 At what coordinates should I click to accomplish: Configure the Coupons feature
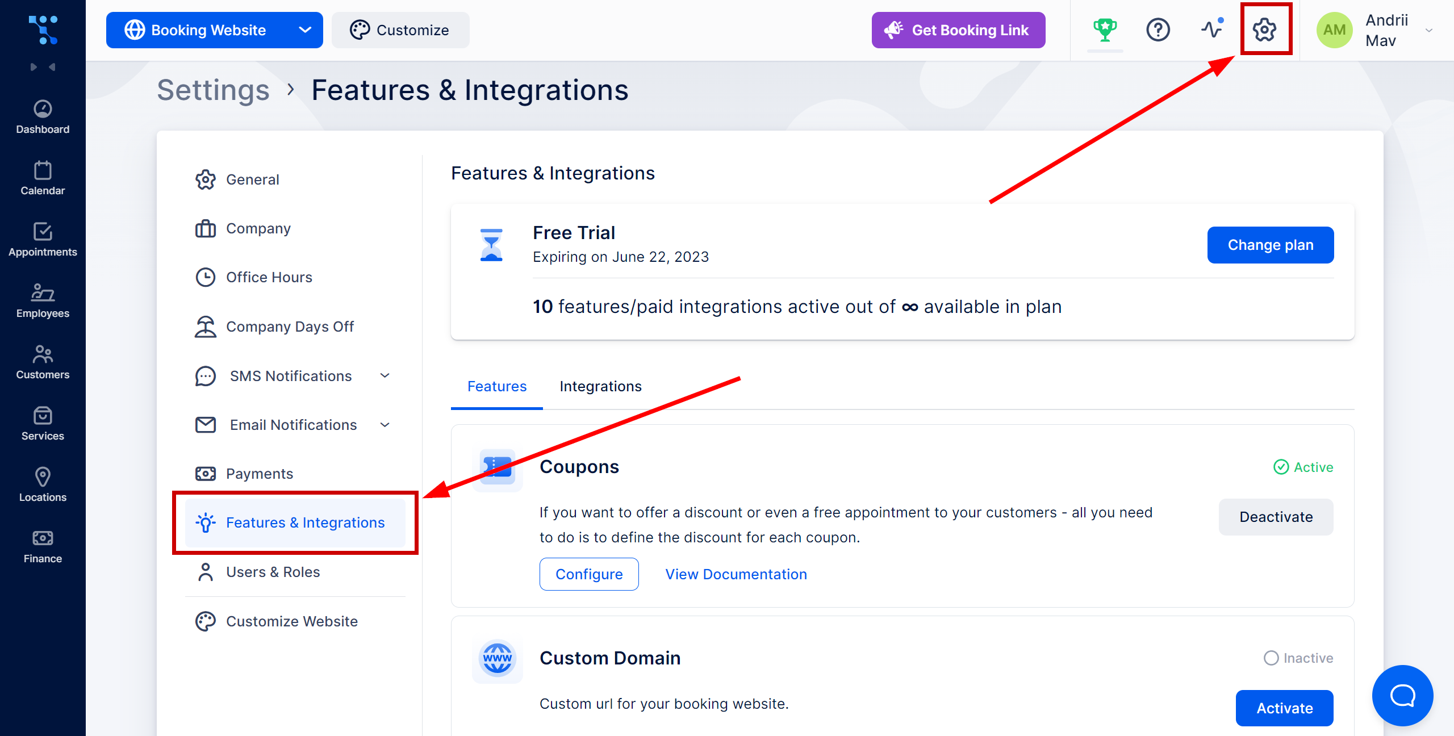pos(589,574)
